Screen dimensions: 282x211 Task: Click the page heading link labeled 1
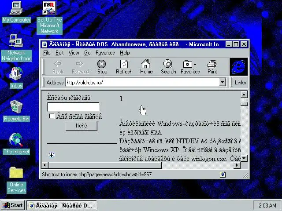point(121,98)
